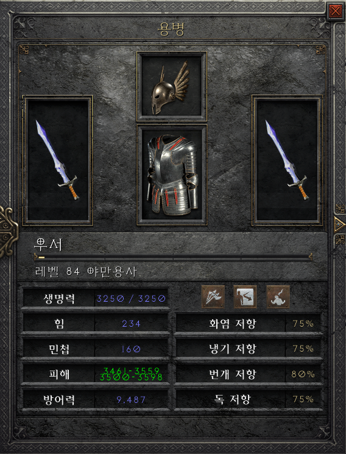Pick the left-hand crystal sword slot
The image size is (346, 454).
pyautogui.click(x=58, y=160)
